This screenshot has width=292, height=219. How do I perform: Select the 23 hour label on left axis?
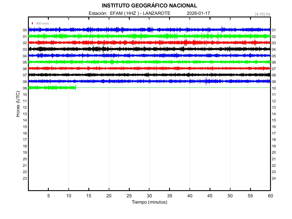click(25, 179)
